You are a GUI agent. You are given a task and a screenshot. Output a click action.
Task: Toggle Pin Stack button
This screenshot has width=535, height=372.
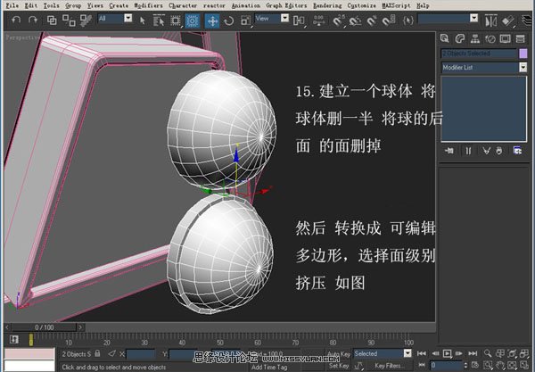(449, 151)
